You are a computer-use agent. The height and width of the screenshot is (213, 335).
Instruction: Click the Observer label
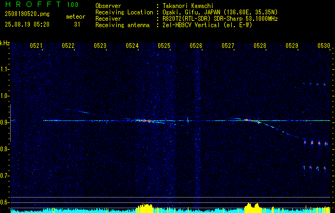tap(108, 6)
